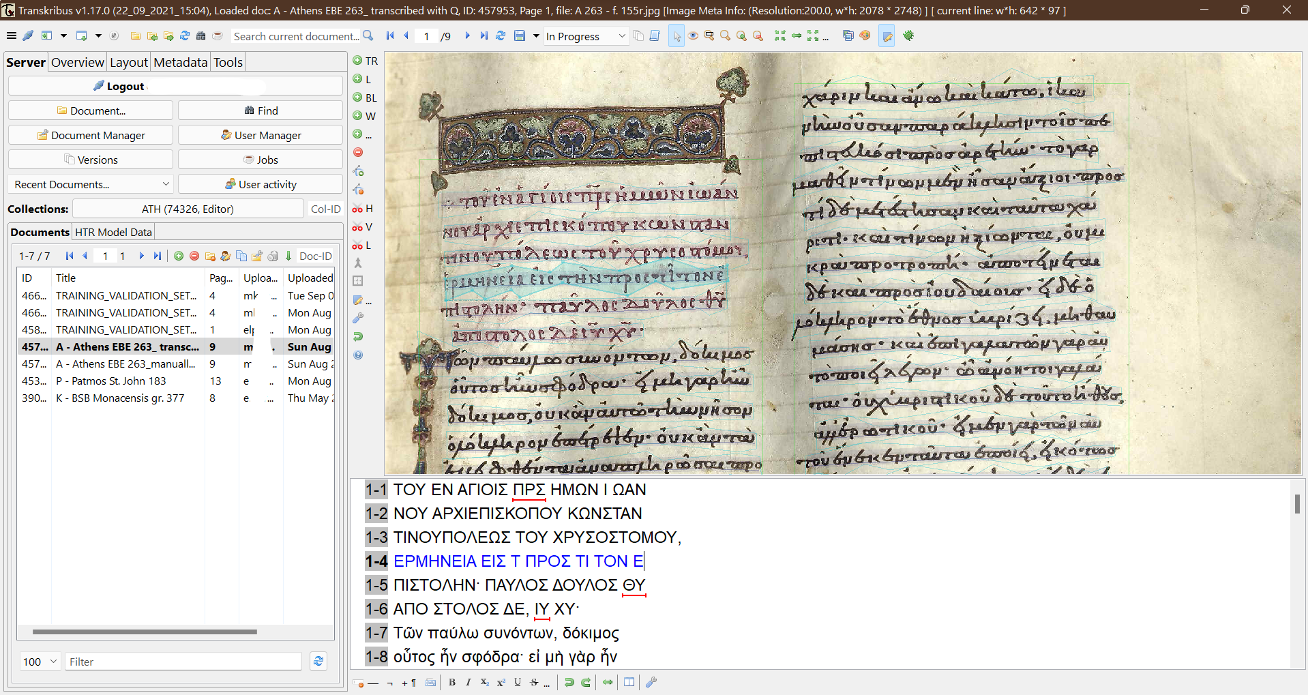The width and height of the screenshot is (1308, 695).
Task: Open the HTR Model Data tab
Action: [113, 232]
